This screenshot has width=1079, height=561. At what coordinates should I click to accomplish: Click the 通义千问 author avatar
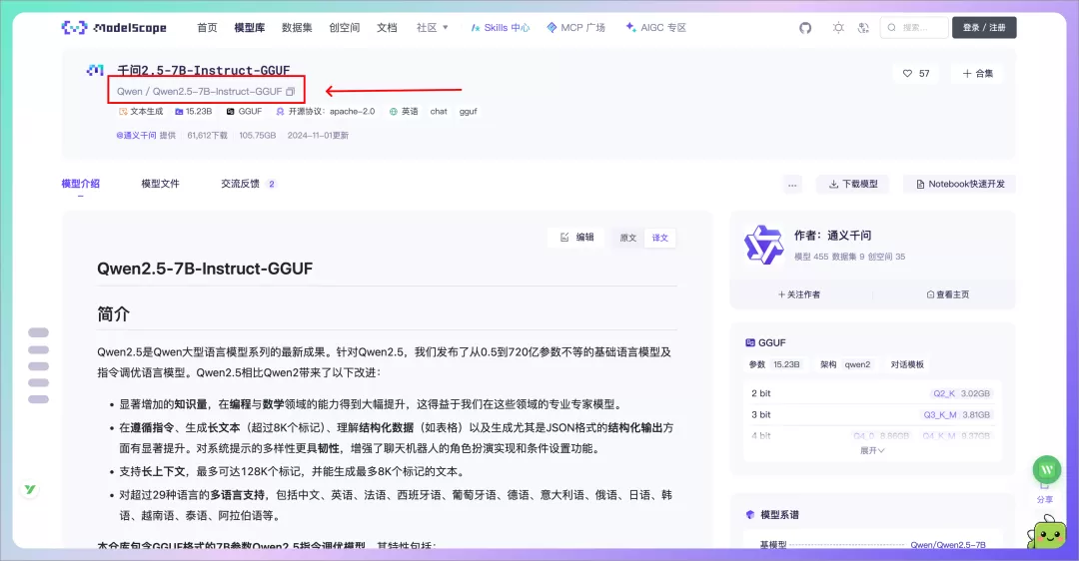(764, 246)
